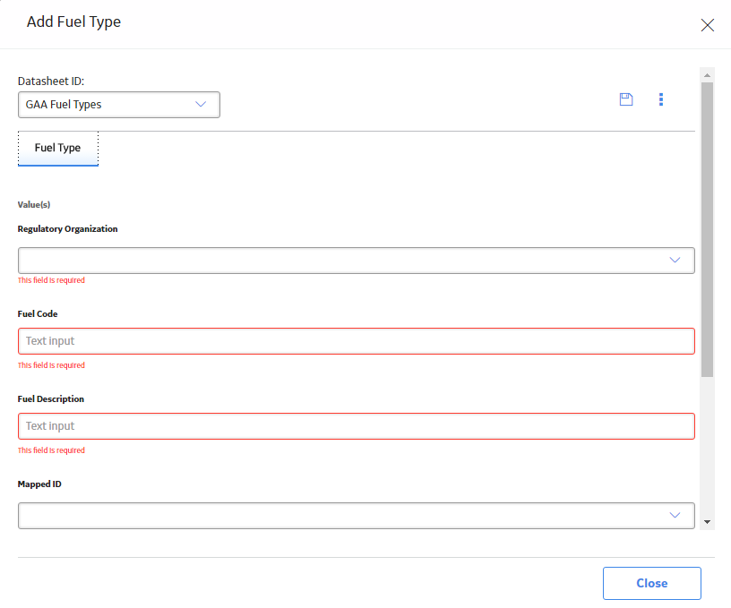Click the Regulatory Organization field label
Screen dimensions: 731x608
coord(67,229)
